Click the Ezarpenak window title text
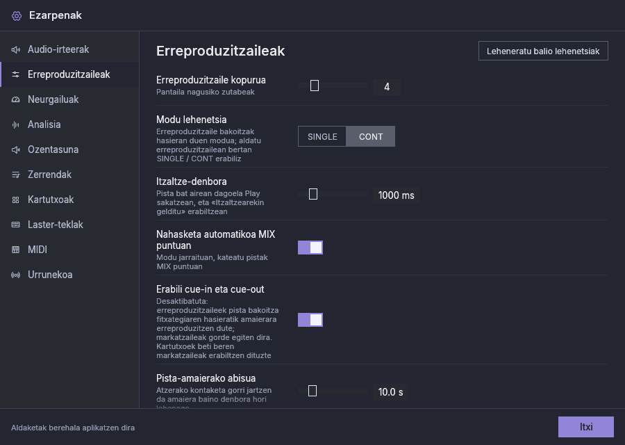625x445 pixels. [56, 15]
